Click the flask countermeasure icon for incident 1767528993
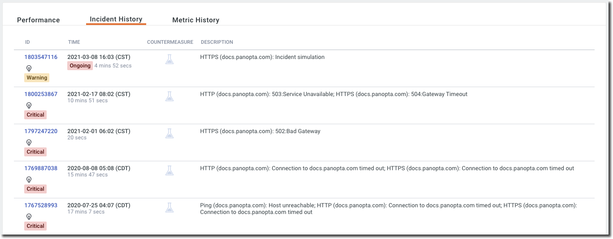 pyautogui.click(x=169, y=207)
